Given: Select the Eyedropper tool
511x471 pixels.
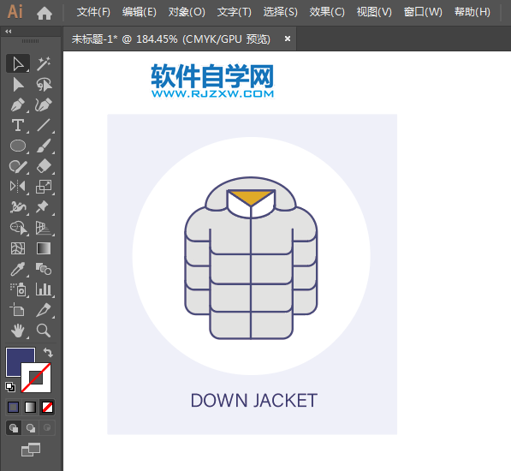Looking at the screenshot, I should pyautogui.click(x=18, y=269).
